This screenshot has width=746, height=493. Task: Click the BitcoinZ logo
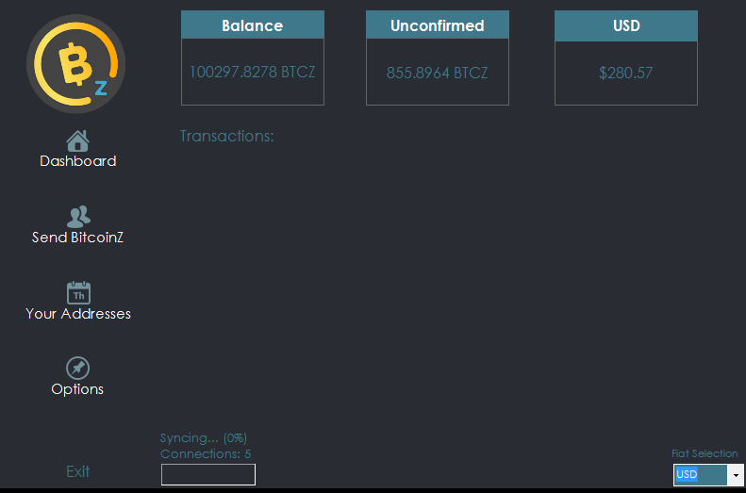(75, 64)
